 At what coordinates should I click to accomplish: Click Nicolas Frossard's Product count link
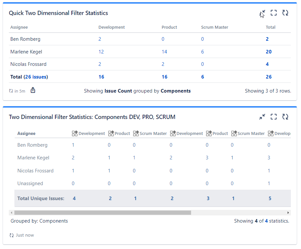tap(163, 64)
